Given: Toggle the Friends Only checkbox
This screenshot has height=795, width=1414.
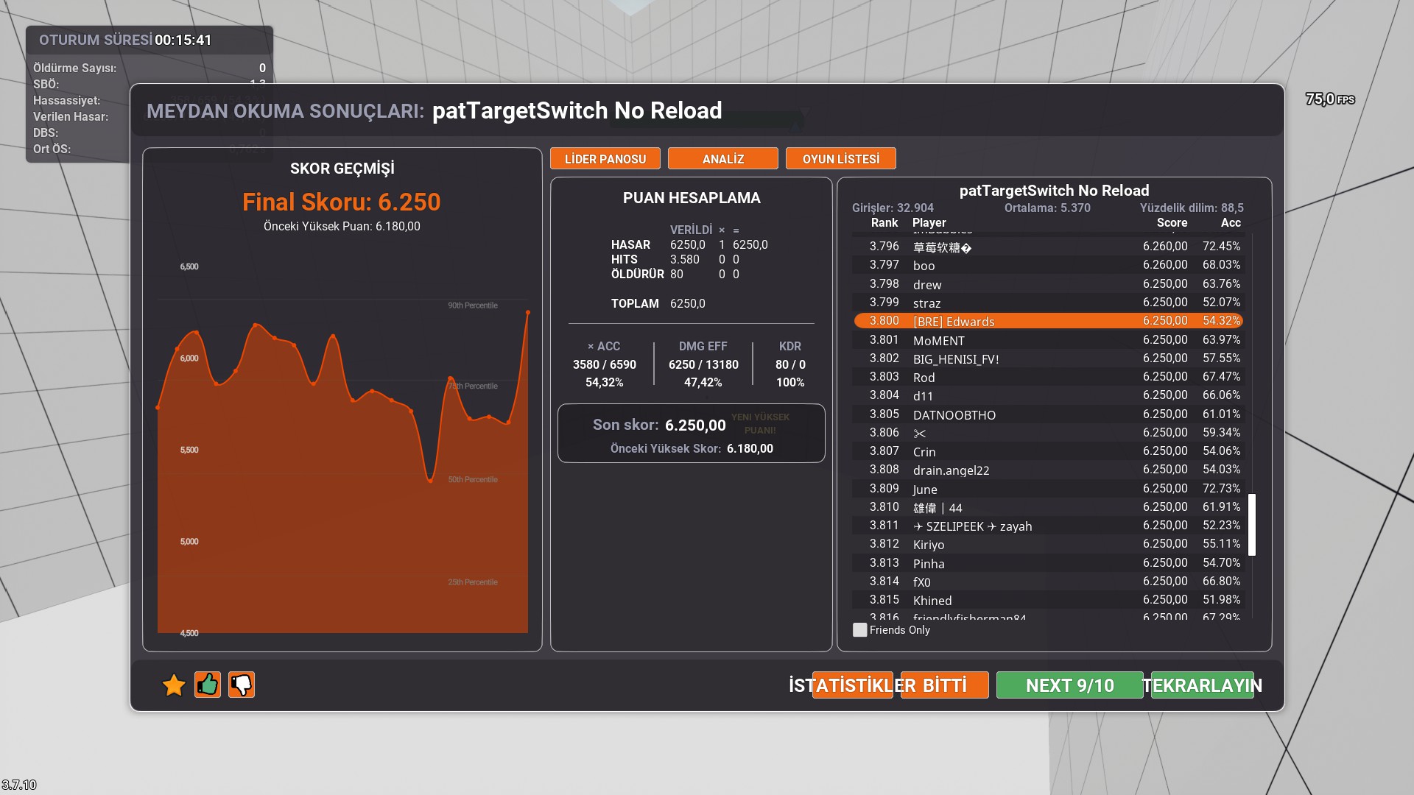Looking at the screenshot, I should (x=859, y=630).
